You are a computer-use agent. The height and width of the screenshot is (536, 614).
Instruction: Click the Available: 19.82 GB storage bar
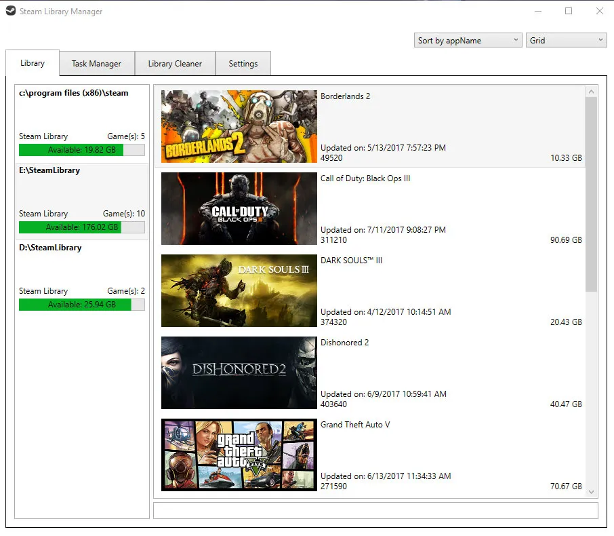click(82, 150)
